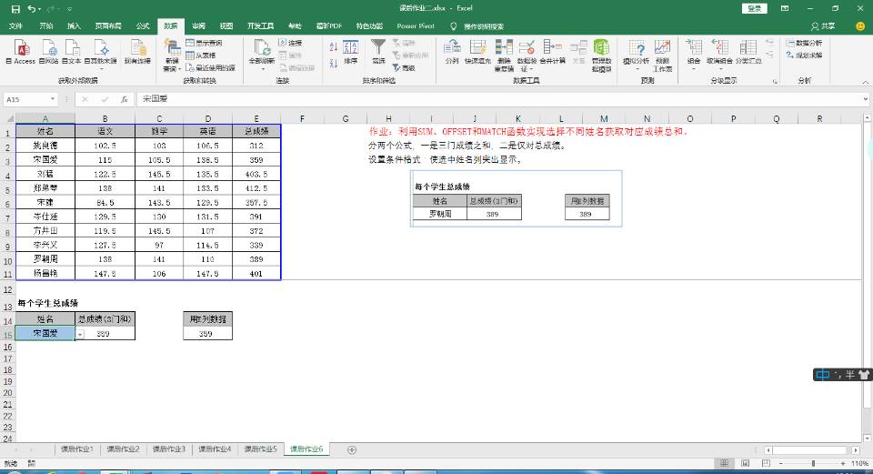Switch to Page Layout view

point(745,463)
